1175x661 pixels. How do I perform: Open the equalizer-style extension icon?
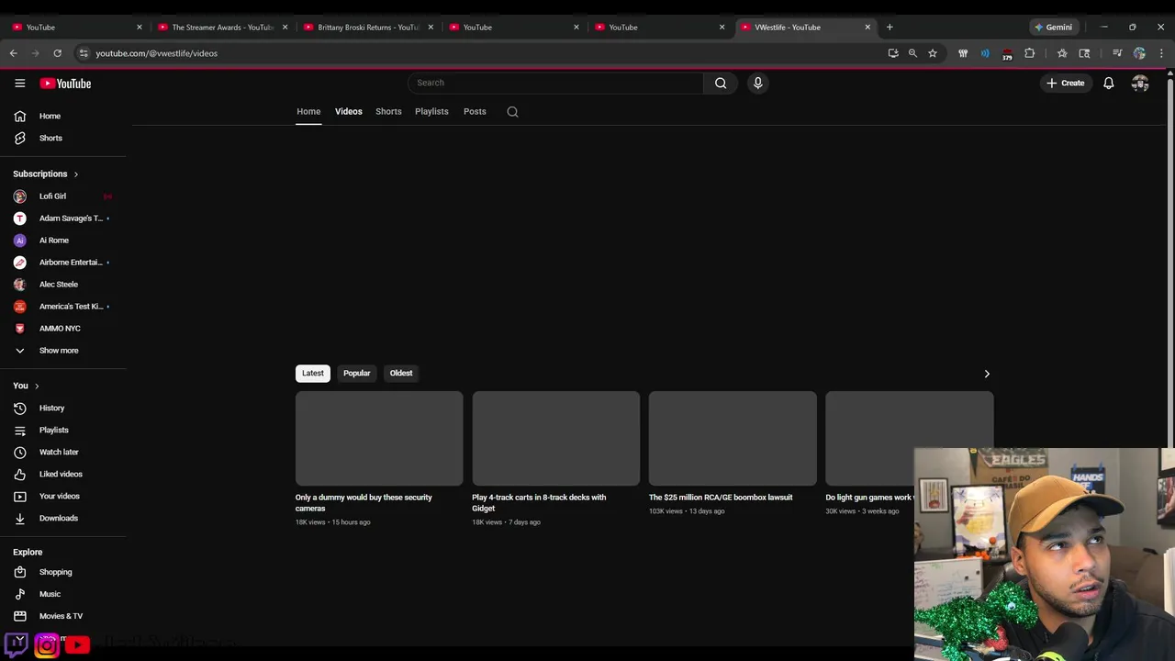click(x=963, y=53)
